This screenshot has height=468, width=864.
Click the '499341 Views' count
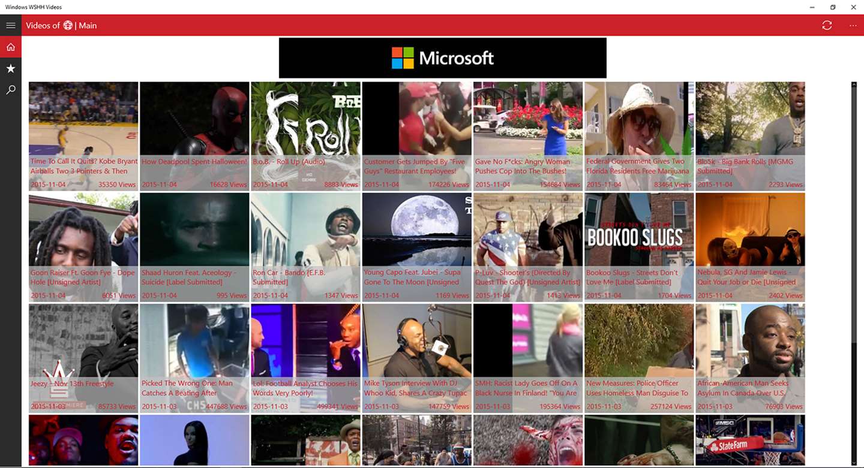[x=337, y=406]
